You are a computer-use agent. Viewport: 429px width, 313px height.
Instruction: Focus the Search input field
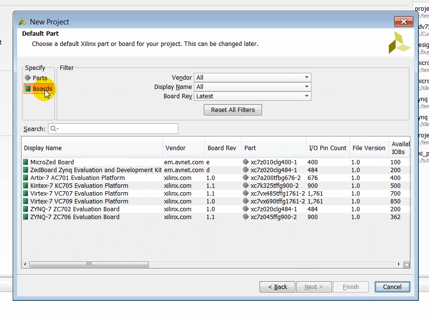coord(118,129)
